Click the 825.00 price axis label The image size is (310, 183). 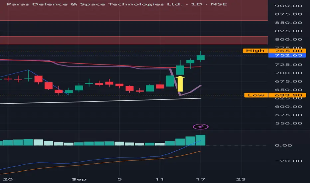[x=288, y=31]
